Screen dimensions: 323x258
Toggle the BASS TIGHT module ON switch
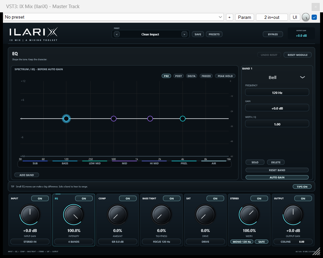172,199
